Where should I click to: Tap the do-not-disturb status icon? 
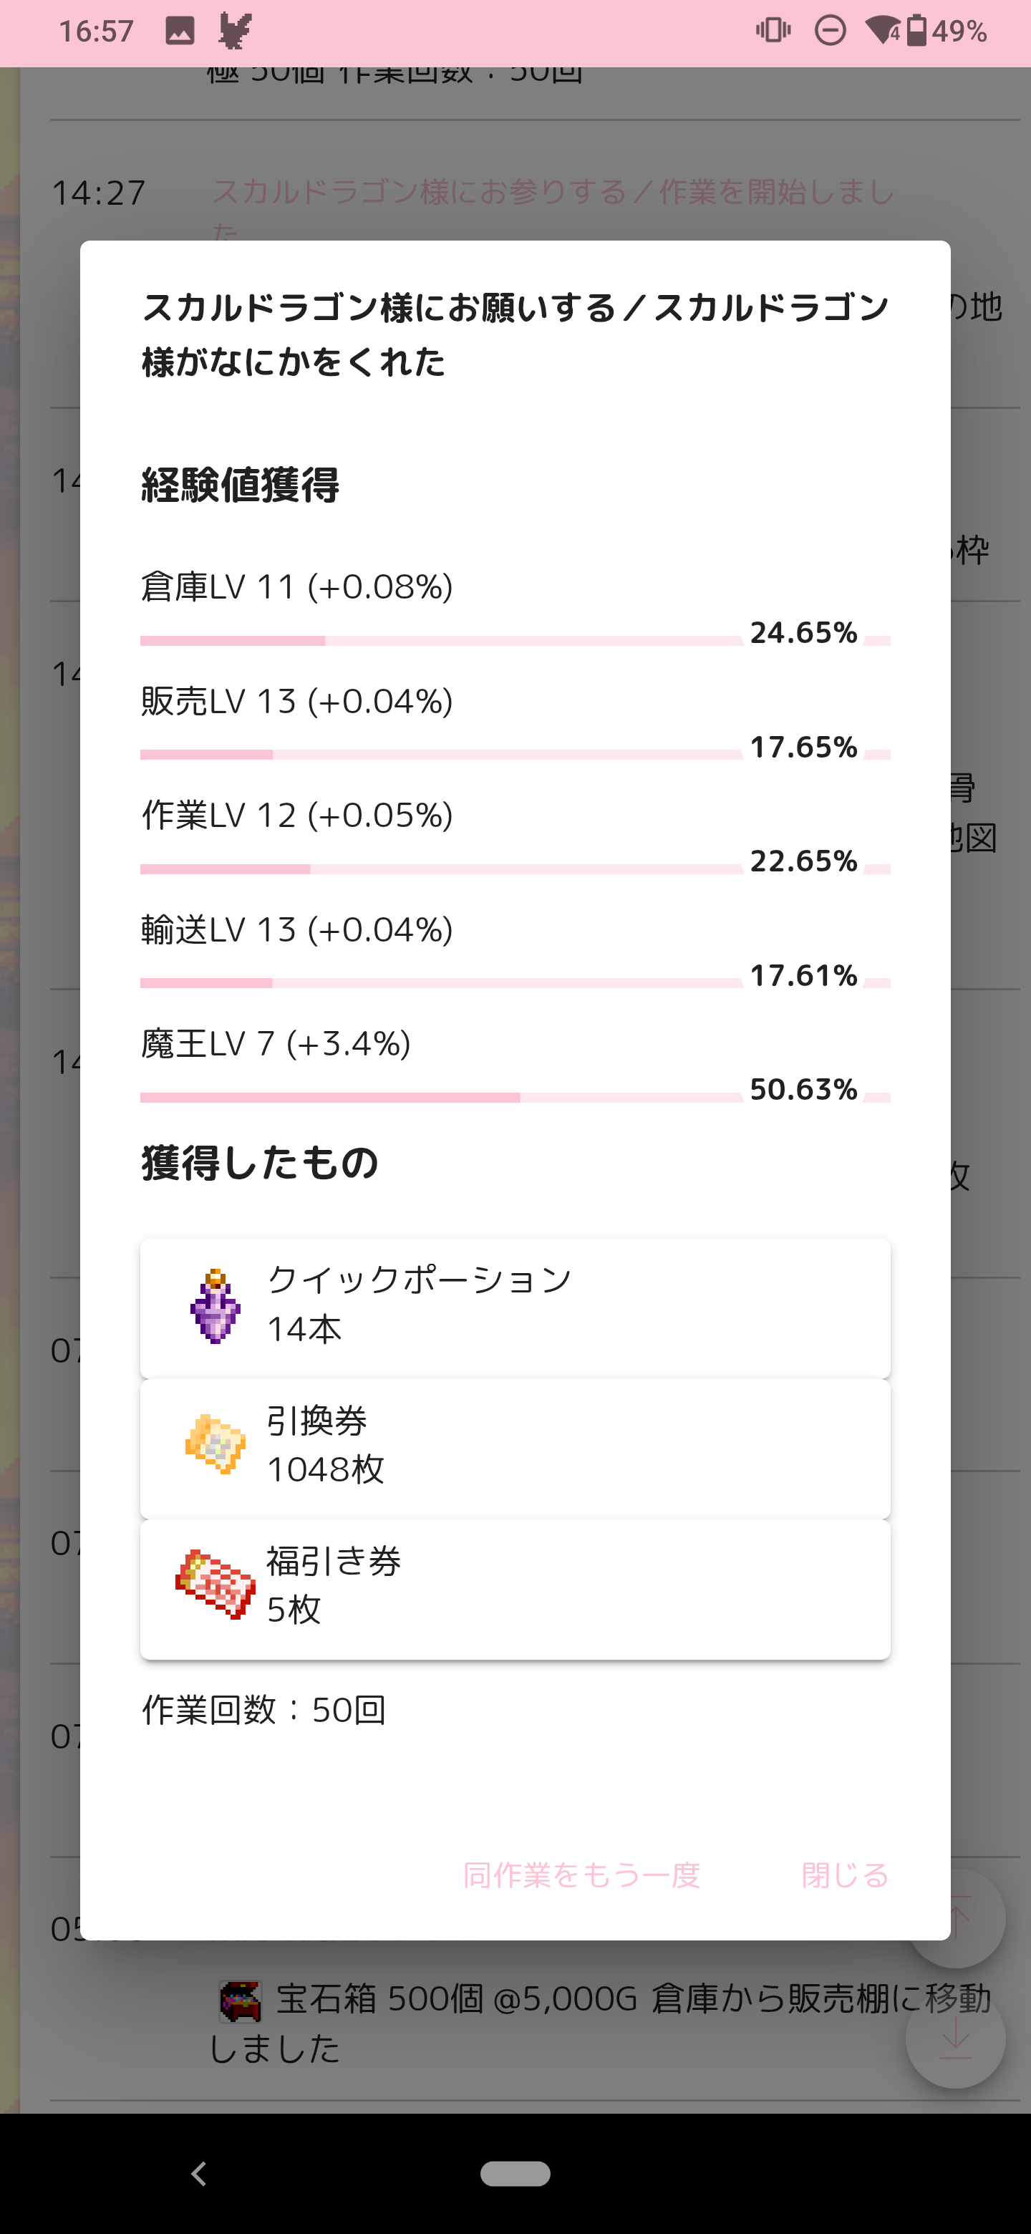[830, 32]
